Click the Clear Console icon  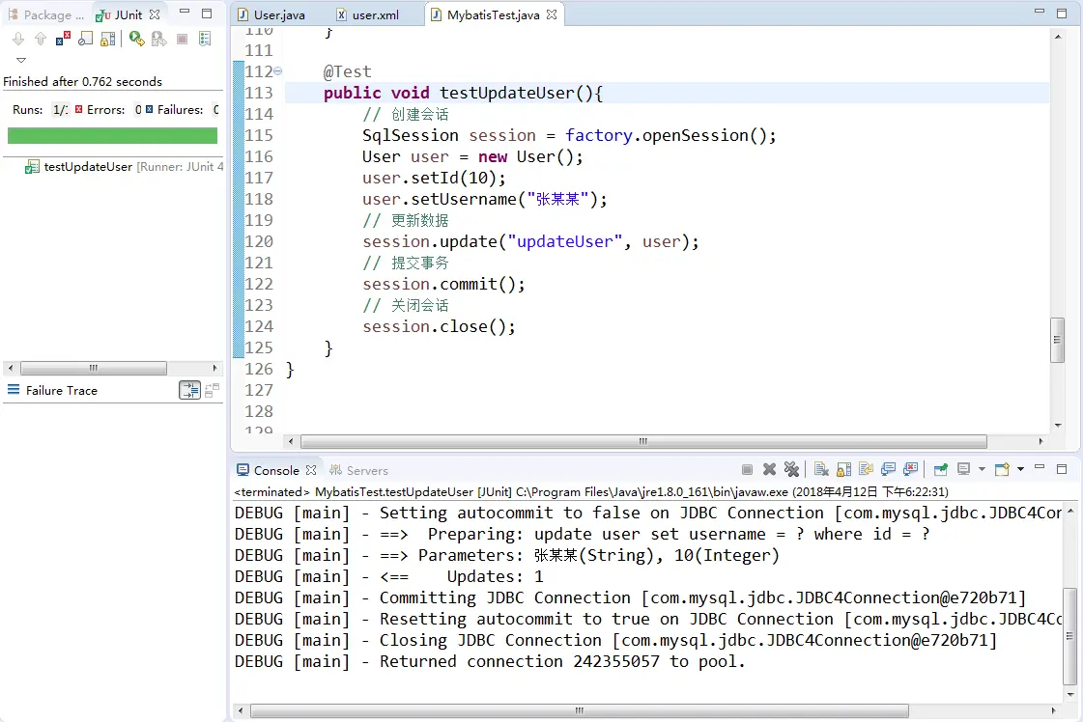821,469
